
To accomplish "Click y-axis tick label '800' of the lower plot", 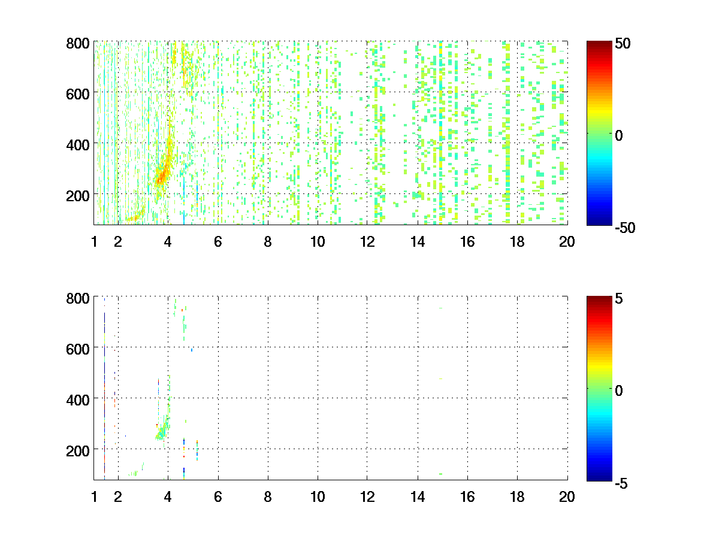I will [x=78, y=298].
